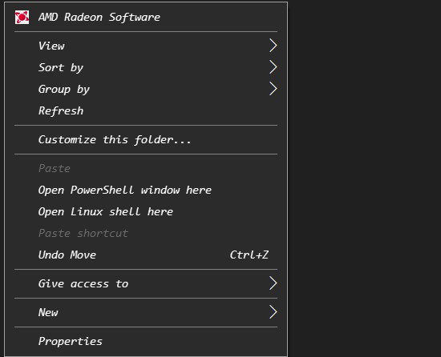Click the red AMD Radeon Software icon
The image size is (441, 357).
(x=22, y=18)
